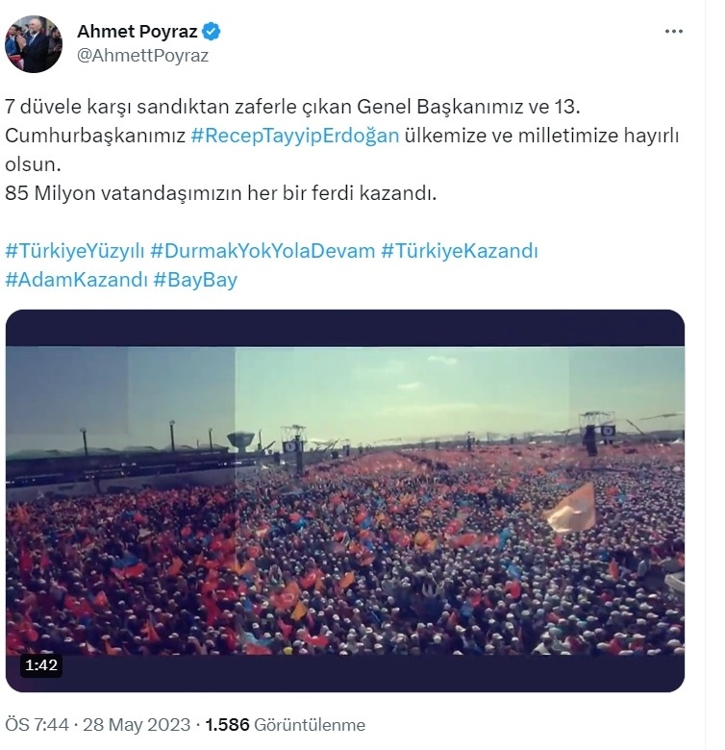Screen dimensions: 725x750
Task: Open the #TürkiyeKazandı hashtag
Action: tap(460, 251)
